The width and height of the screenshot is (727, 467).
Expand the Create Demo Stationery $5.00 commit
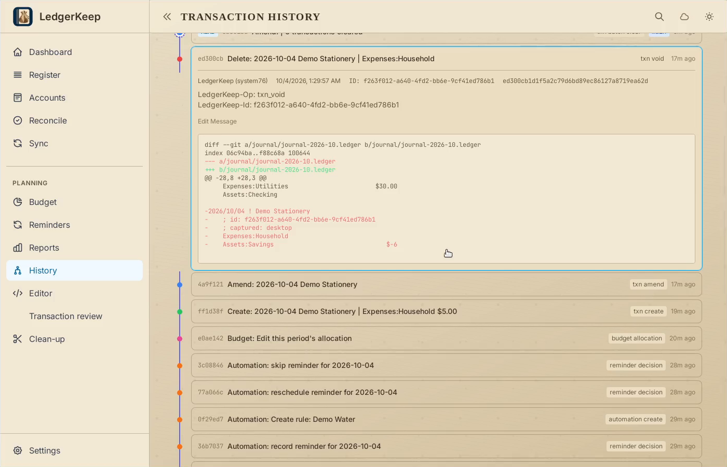pyautogui.click(x=447, y=311)
